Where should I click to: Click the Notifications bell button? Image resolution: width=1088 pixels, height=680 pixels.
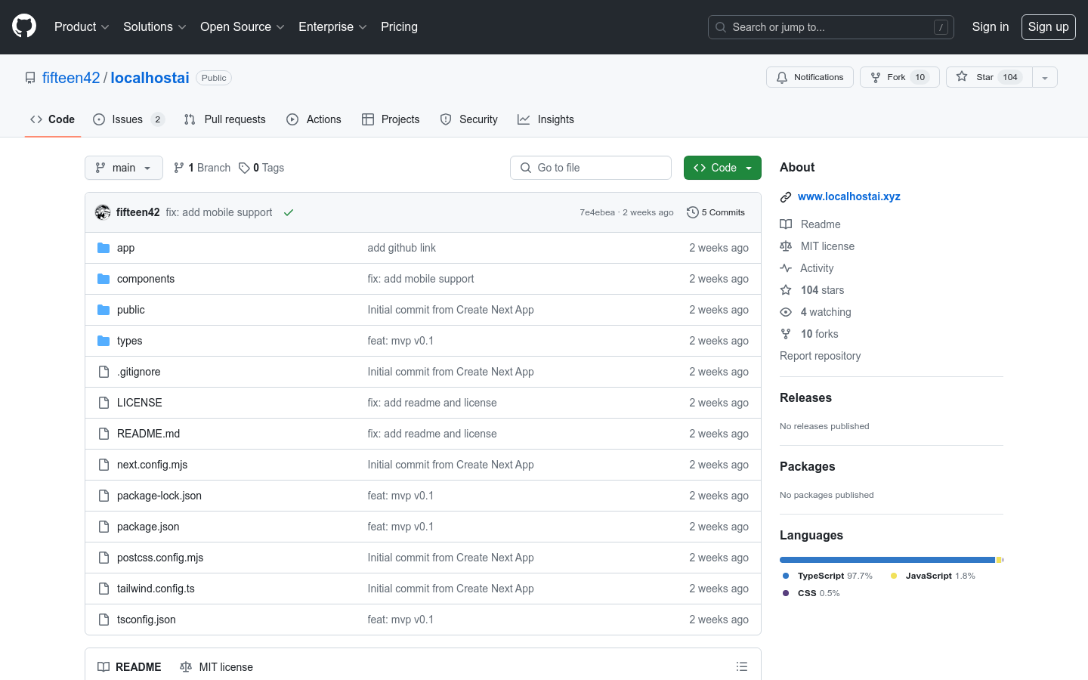[810, 77]
